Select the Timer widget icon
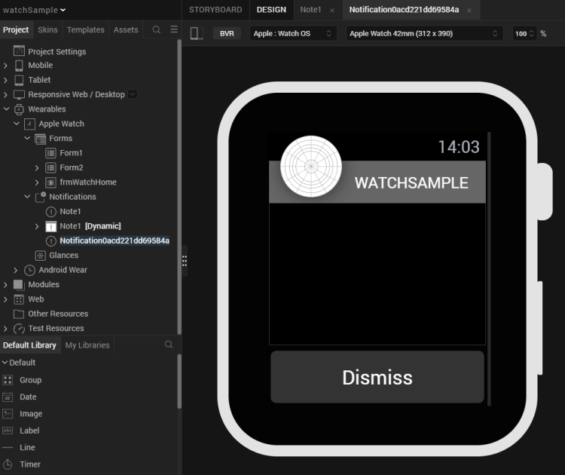 tap(8, 464)
